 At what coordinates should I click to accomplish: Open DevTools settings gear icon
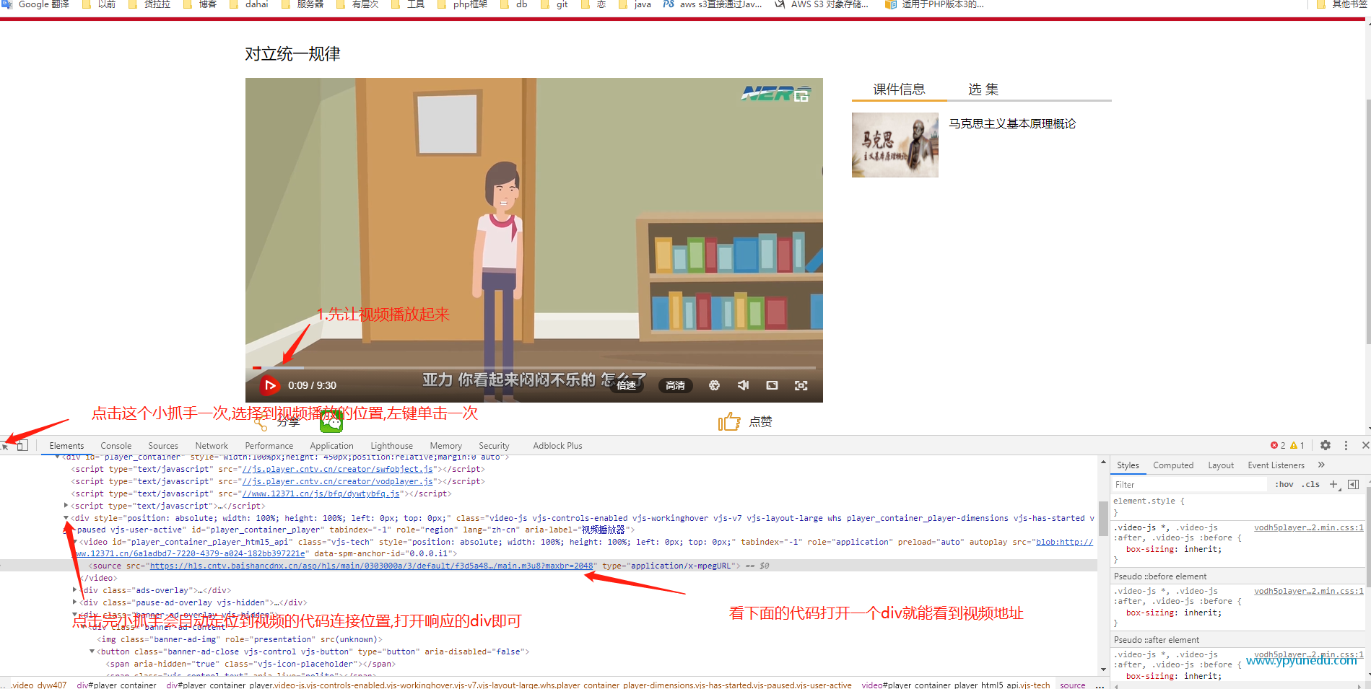pyautogui.click(x=1326, y=445)
